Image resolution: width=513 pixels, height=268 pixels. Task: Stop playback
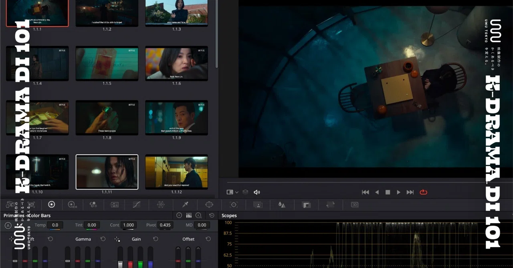[388, 192]
